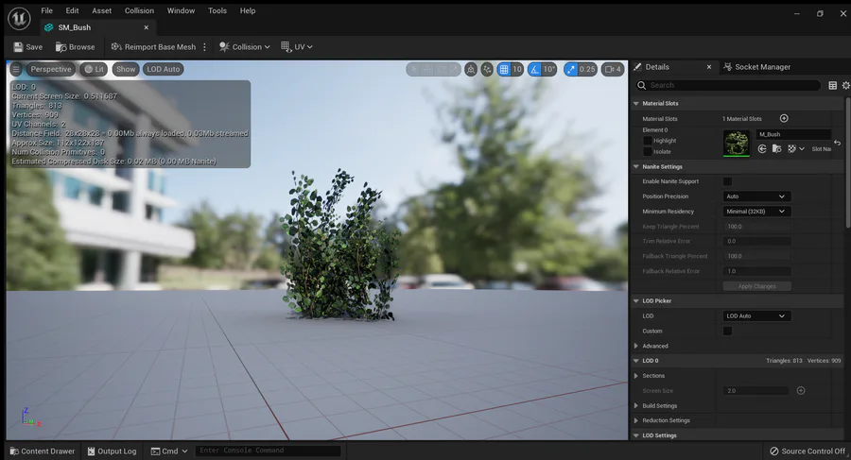Toggle grid snapping icon
The width and height of the screenshot is (851, 460).
click(x=504, y=70)
